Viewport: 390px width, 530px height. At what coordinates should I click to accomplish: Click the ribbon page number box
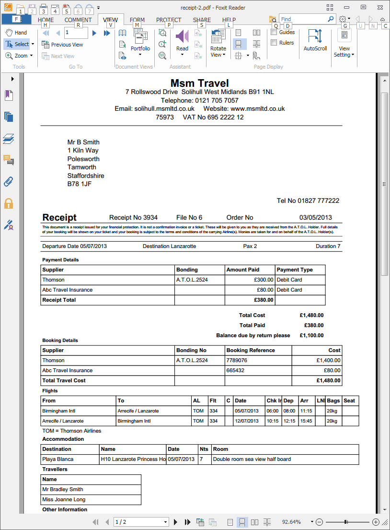point(76,33)
